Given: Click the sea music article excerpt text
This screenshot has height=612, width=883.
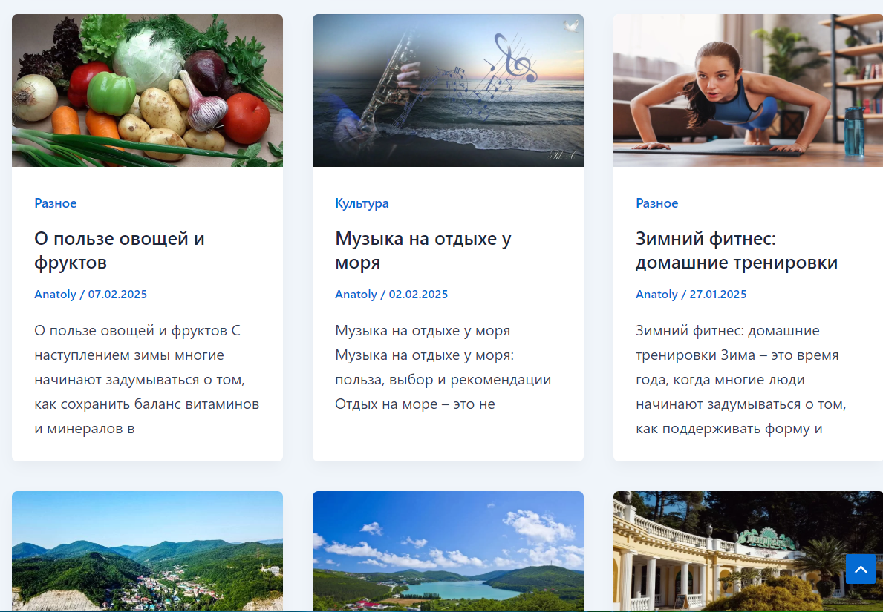Looking at the screenshot, I should tap(443, 366).
